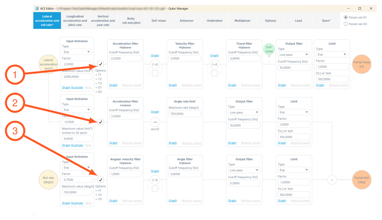The image size is (382, 220).
Task: Open the Graph link under Travel filter
Action: click(x=232, y=85)
